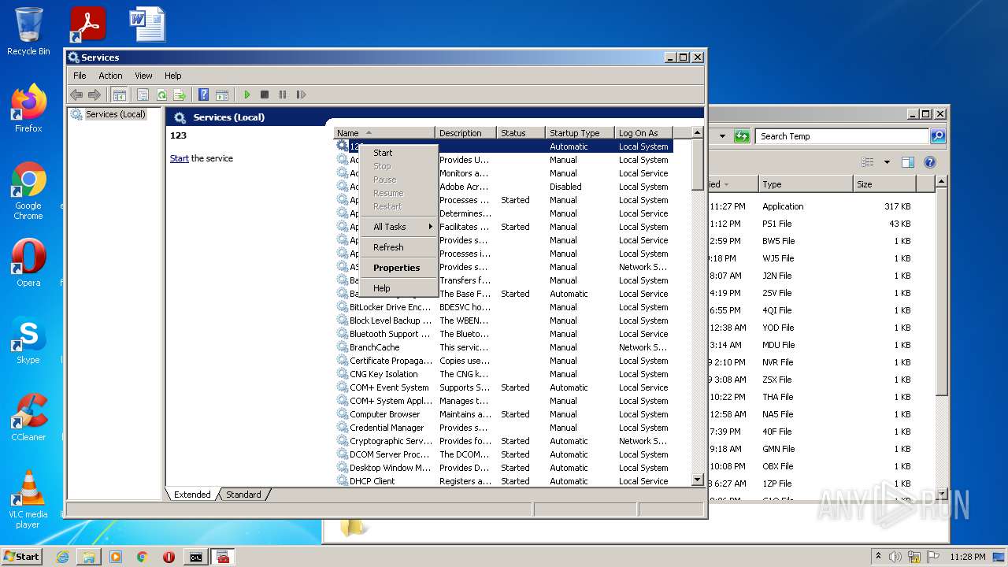
Task: Select the Computer Browser service
Action: pos(504,414)
